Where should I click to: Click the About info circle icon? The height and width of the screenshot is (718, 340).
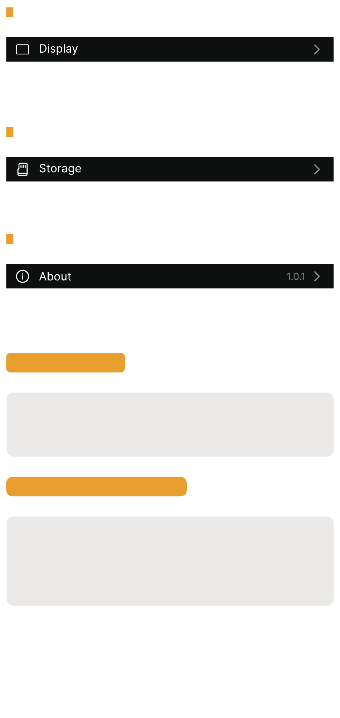(23, 276)
